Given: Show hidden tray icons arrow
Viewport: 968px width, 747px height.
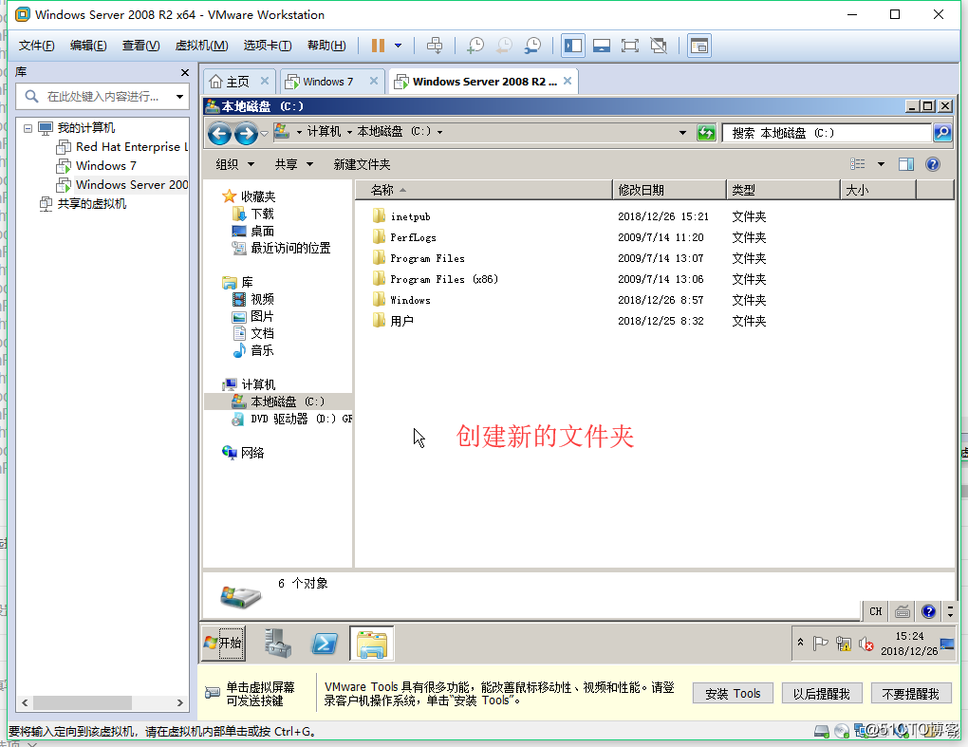Looking at the screenshot, I should pos(801,643).
